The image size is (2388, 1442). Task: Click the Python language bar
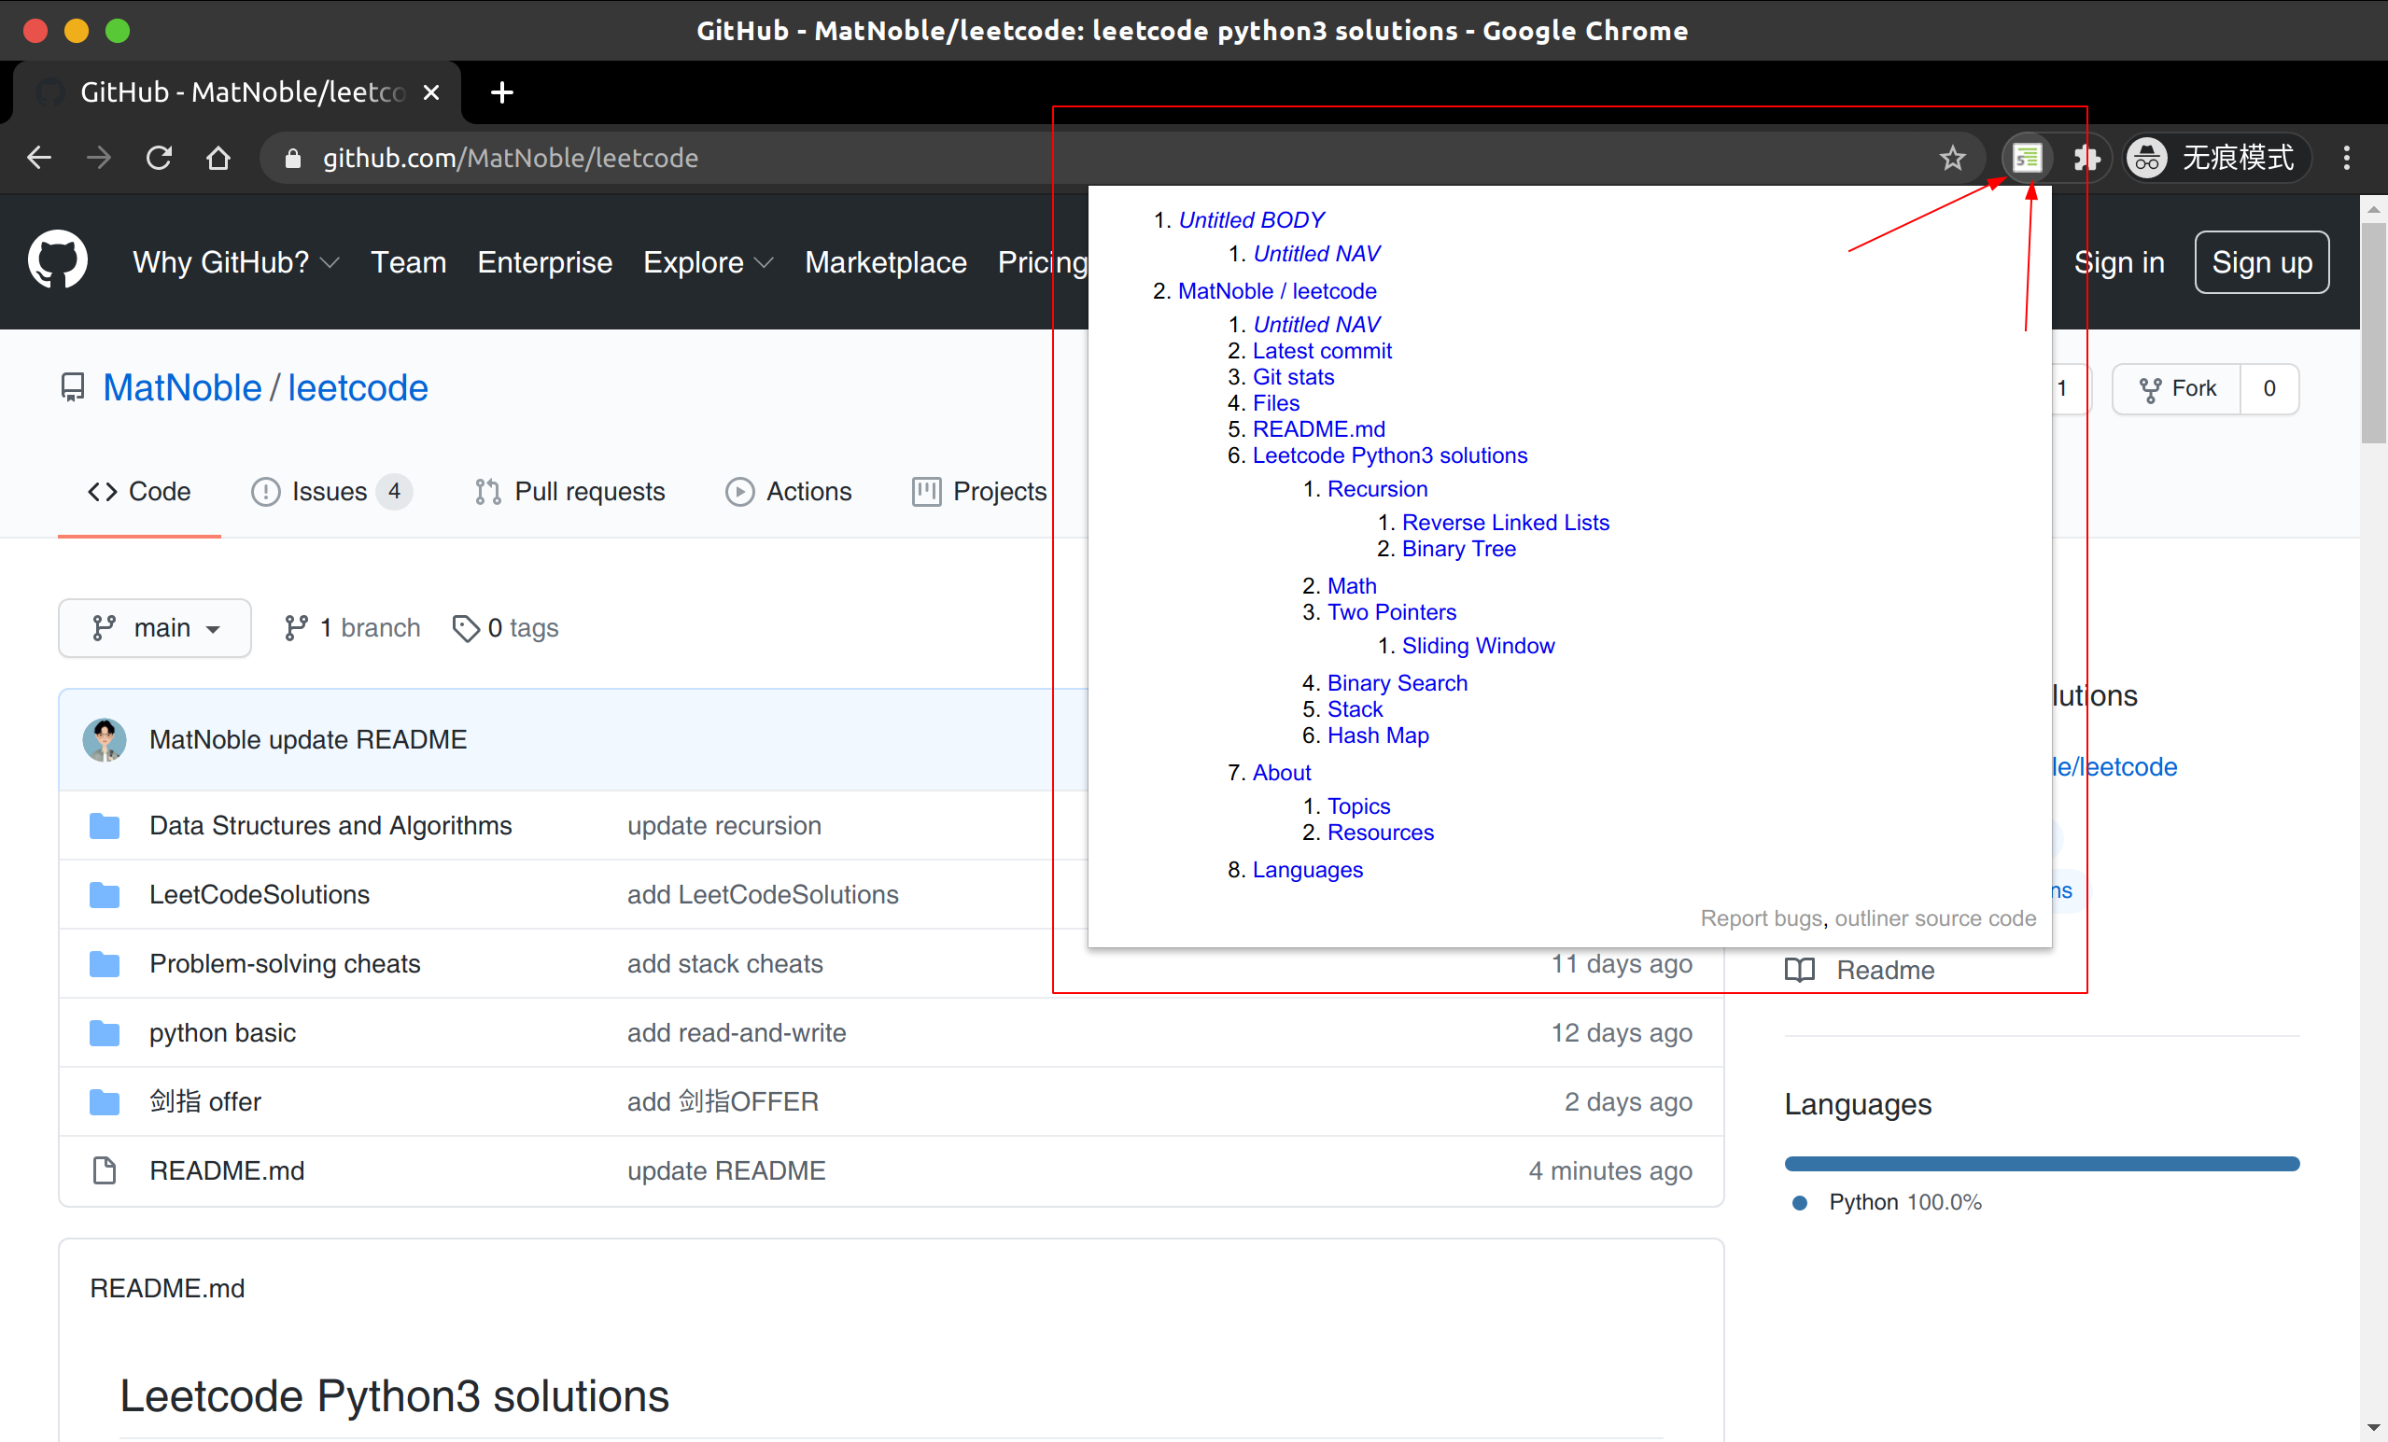2041,1164
